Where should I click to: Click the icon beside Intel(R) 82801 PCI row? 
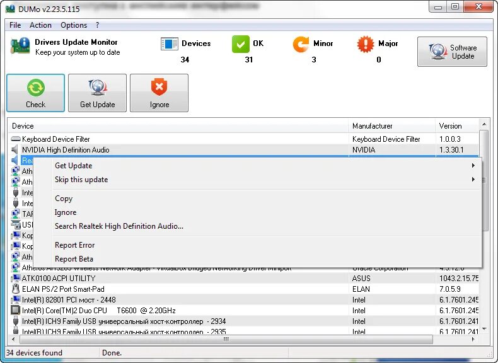pos(16,299)
